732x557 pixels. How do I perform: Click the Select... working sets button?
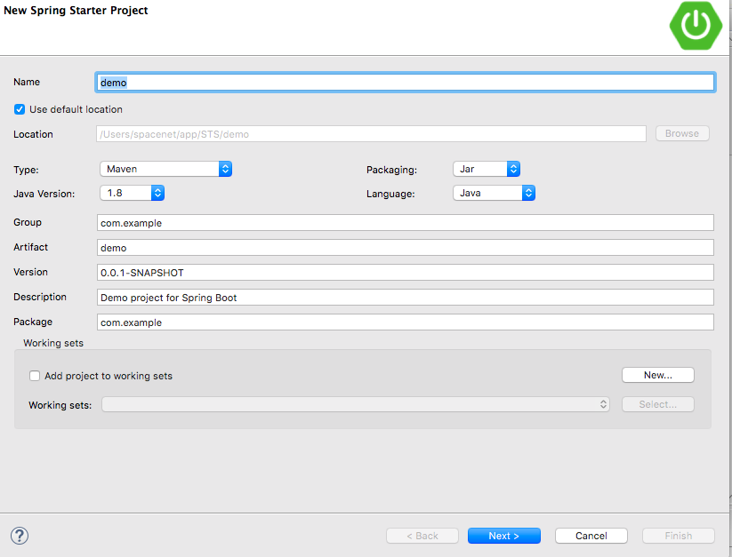(x=658, y=404)
